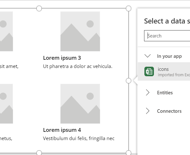Click the Entities label
The width and height of the screenshot is (190, 155).
165,93
